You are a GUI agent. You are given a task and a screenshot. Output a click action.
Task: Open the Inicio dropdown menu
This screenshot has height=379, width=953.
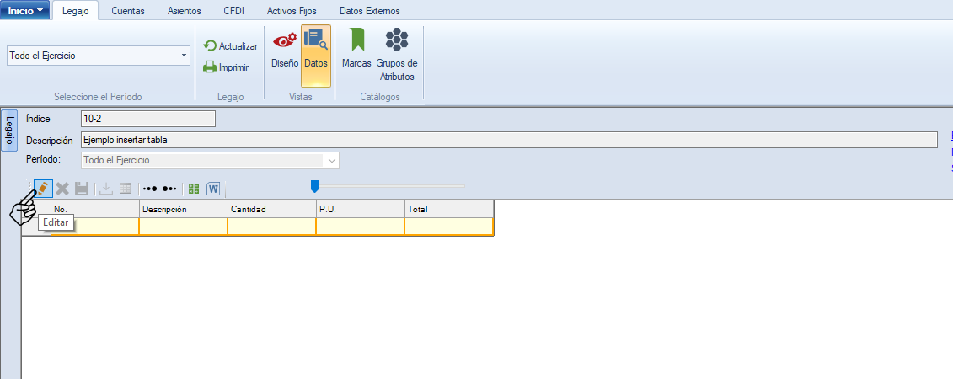click(x=25, y=11)
